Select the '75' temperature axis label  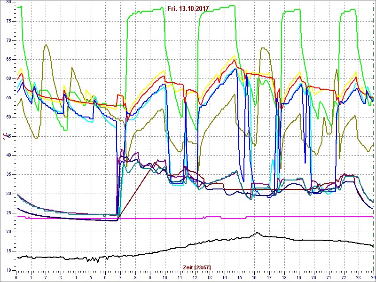click(8, 21)
